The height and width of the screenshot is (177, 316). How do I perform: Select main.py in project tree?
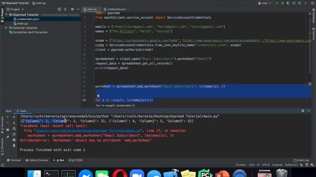pyautogui.click(x=21, y=24)
